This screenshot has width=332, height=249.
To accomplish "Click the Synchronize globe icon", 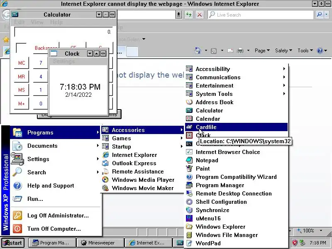I will (189, 210).
